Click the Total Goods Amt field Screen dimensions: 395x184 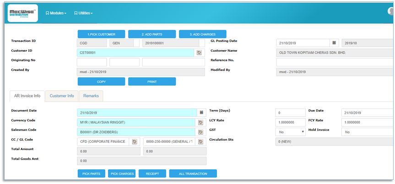[141, 161]
